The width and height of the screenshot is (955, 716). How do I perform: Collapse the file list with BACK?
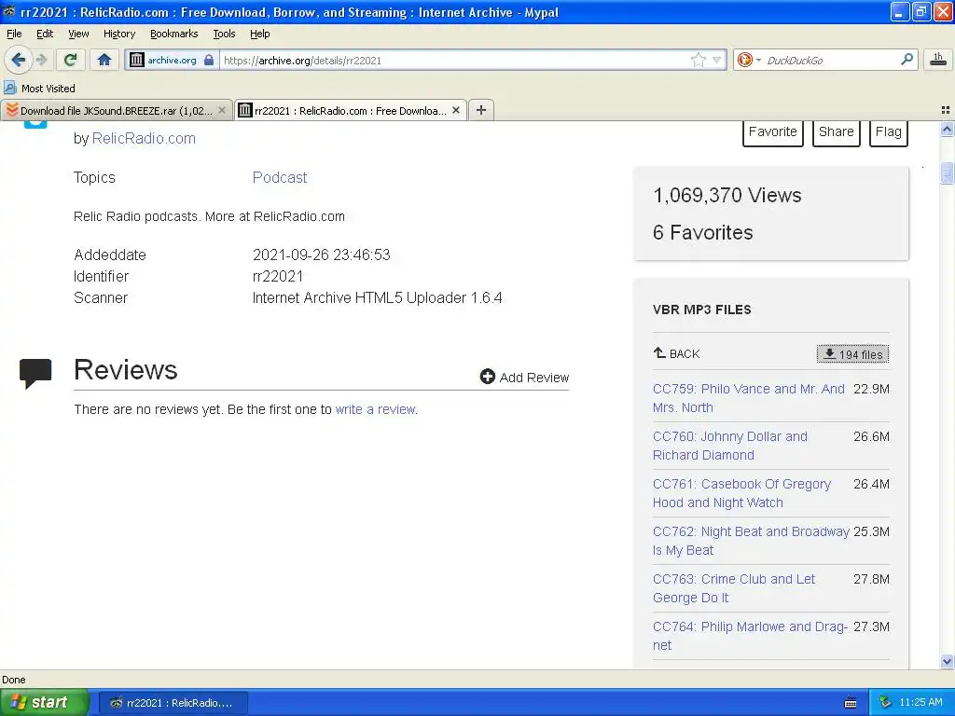pos(677,353)
